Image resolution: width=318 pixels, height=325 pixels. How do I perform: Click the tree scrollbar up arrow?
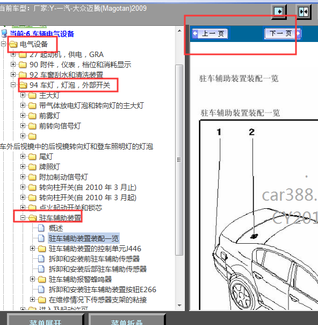point(179,31)
